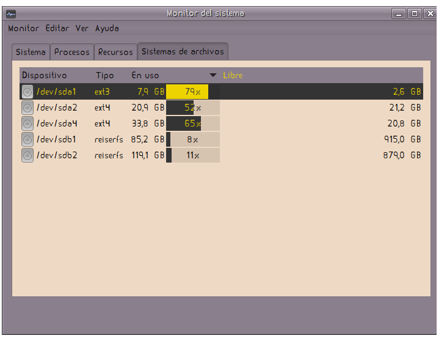
Task: Click the ext4 type of /dev/sda2
Action: (x=103, y=108)
